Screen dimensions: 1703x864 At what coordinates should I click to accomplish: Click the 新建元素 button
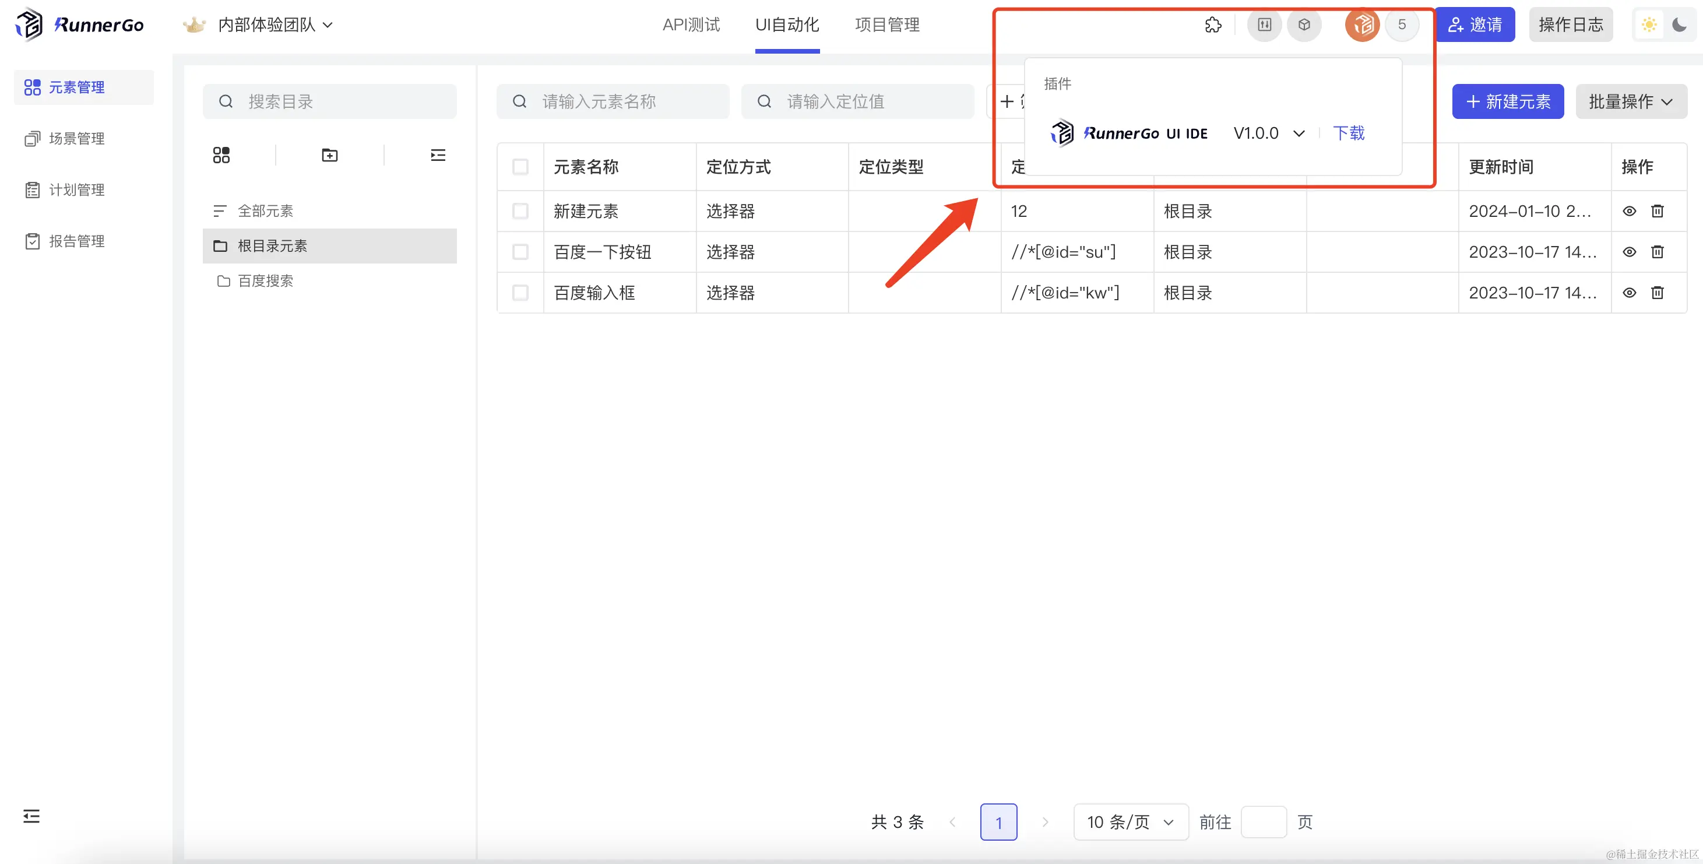(x=1507, y=101)
